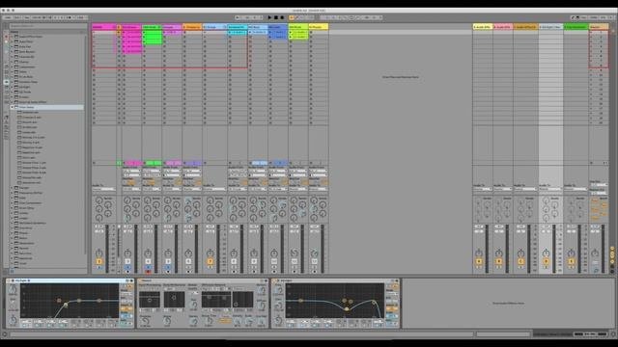Click the Reverb Predelay knob
This screenshot has width=618, height=347.
(145, 321)
